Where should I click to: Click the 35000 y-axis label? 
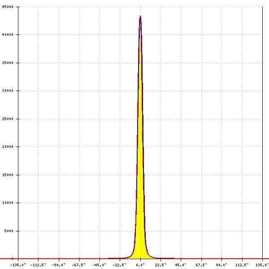[8, 63]
